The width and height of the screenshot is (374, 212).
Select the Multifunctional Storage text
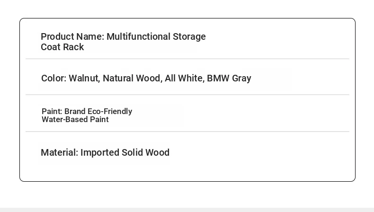point(156,37)
